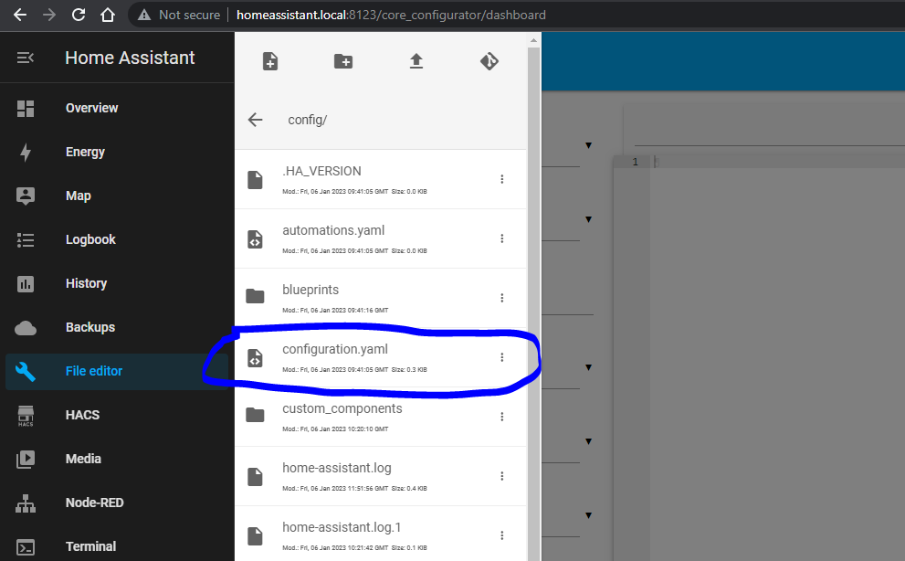This screenshot has width=905, height=561.
Task: Click the Not secure warning icon
Action: pos(144,15)
